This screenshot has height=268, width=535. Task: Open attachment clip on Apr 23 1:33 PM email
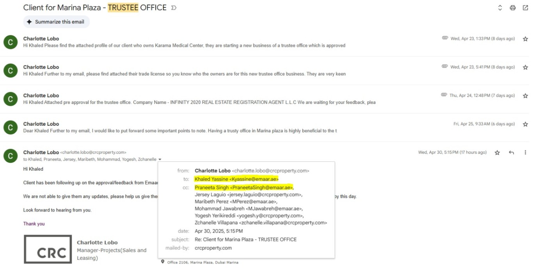444,38
